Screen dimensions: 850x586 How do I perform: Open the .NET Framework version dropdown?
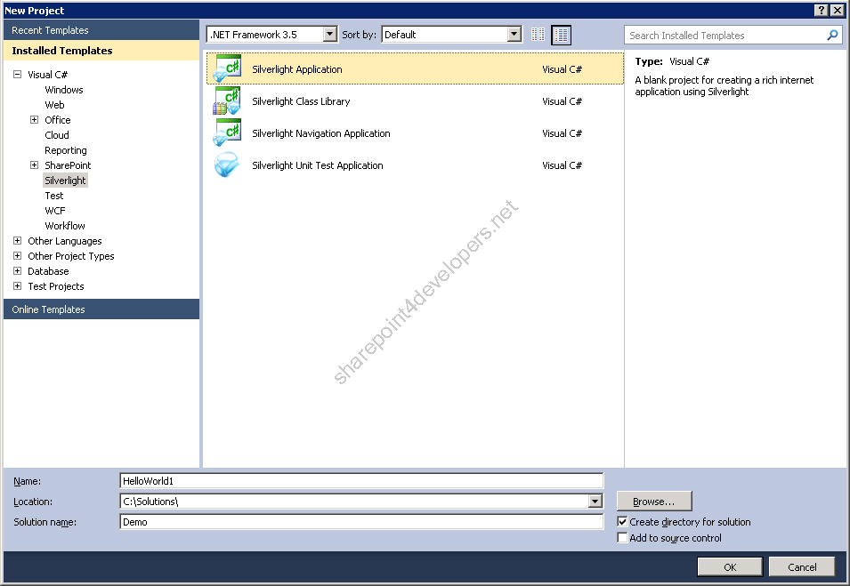pos(329,35)
